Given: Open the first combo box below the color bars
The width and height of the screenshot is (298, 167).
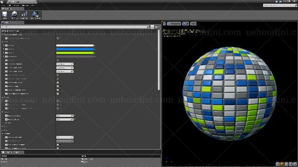Looking at the screenshot, I should tap(65, 64).
